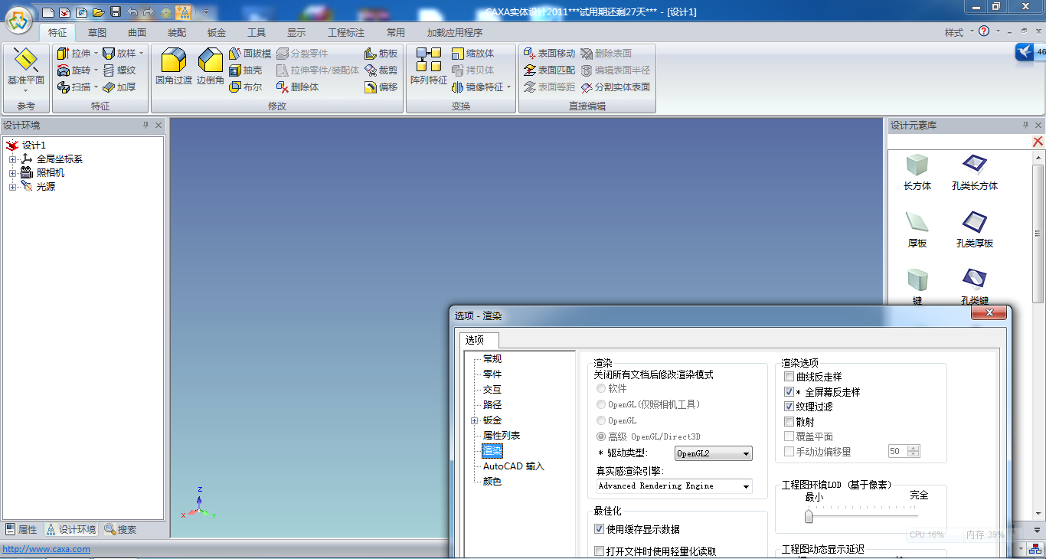The width and height of the screenshot is (1046, 559).
Task: Click the 表面移动 move face tool
Action: [x=549, y=54]
